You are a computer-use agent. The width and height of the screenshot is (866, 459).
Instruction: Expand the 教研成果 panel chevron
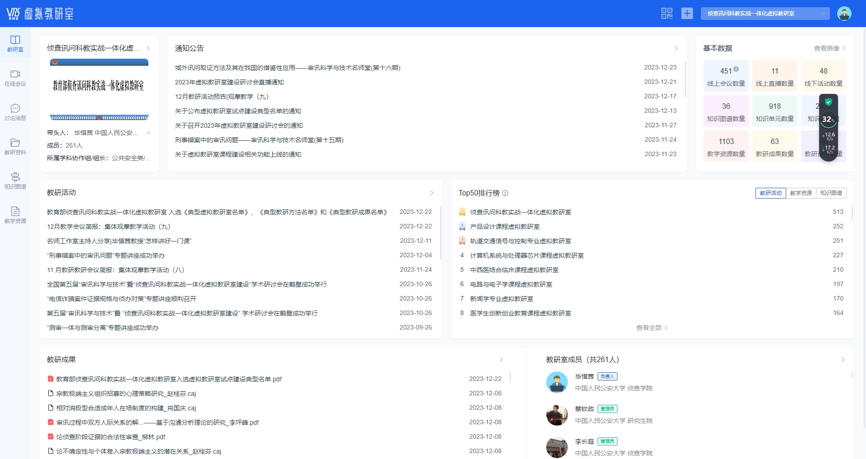[501, 360]
